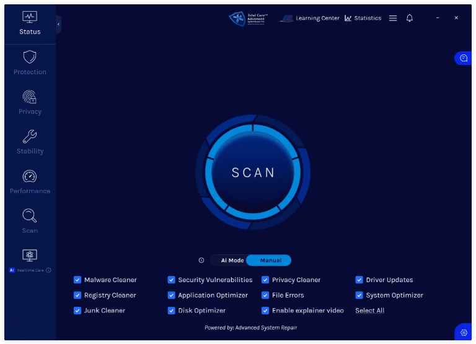
Task: Uncheck the File Errors checkbox
Action: [265, 295]
